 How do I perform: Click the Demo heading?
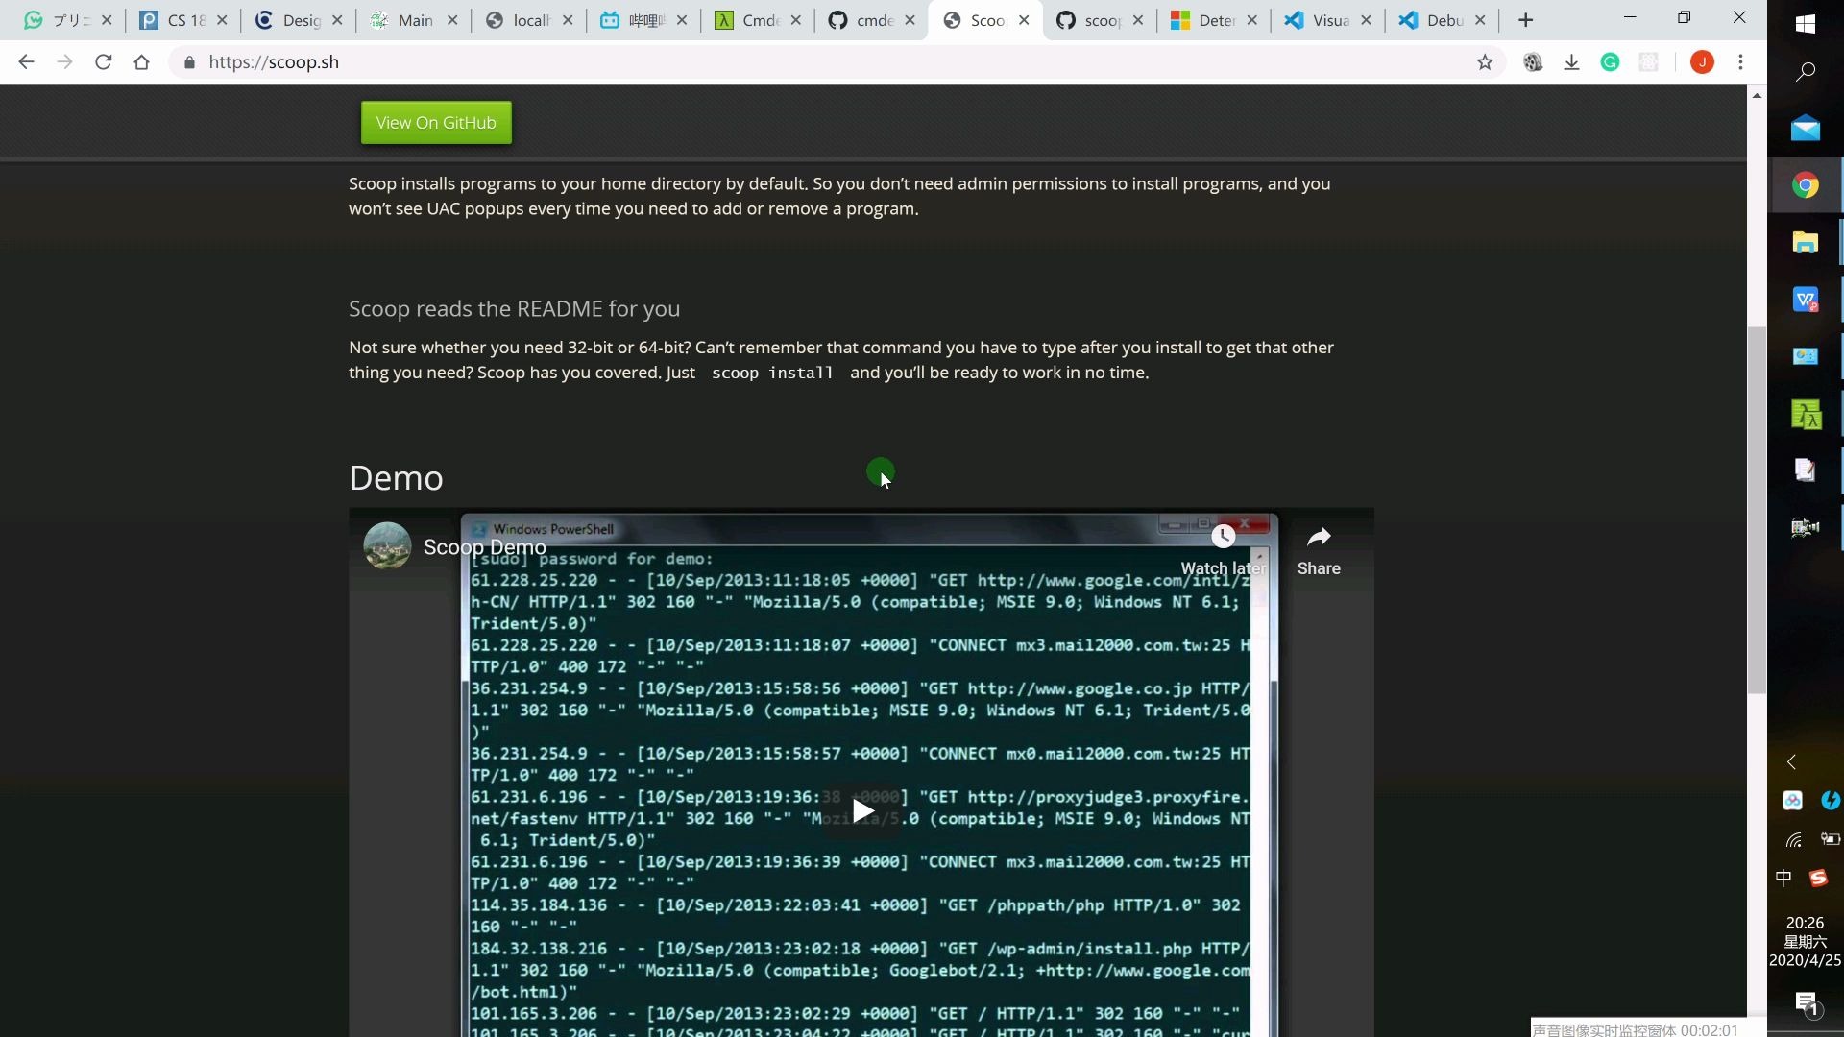point(396,478)
